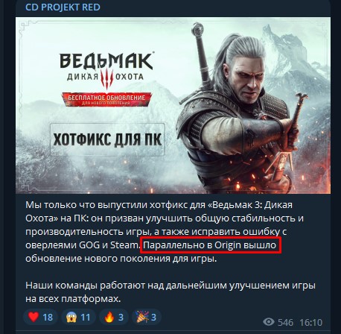Toggle the screaming face emoji reaction

pos(78,317)
